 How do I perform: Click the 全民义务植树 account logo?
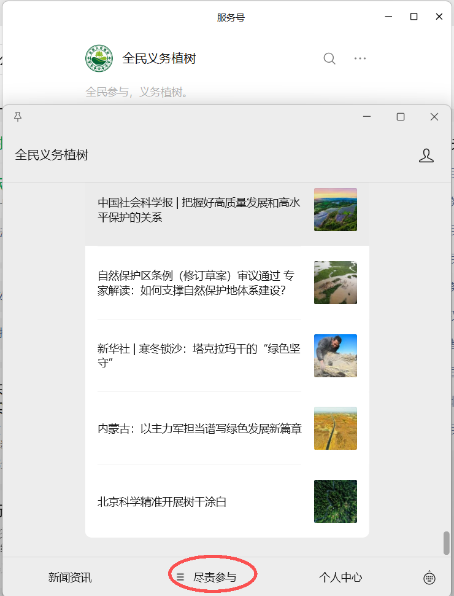coord(99,58)
